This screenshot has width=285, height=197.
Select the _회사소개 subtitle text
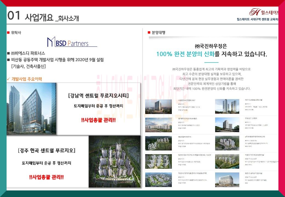[67, 18]
